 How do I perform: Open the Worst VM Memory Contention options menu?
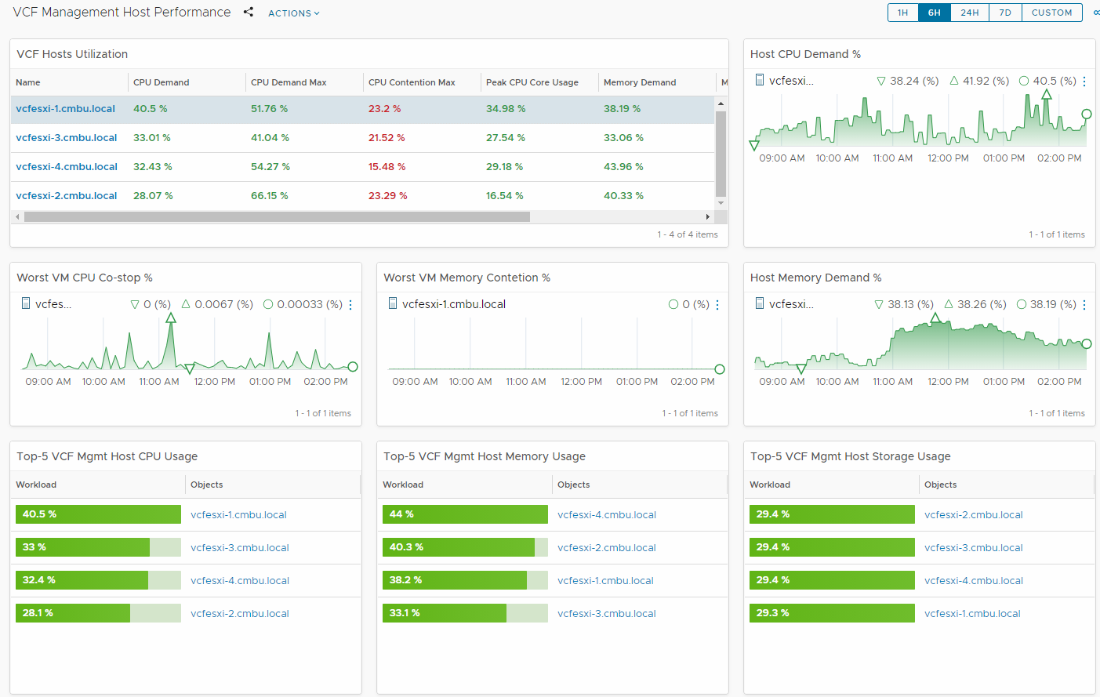click(x=717, y=305)
